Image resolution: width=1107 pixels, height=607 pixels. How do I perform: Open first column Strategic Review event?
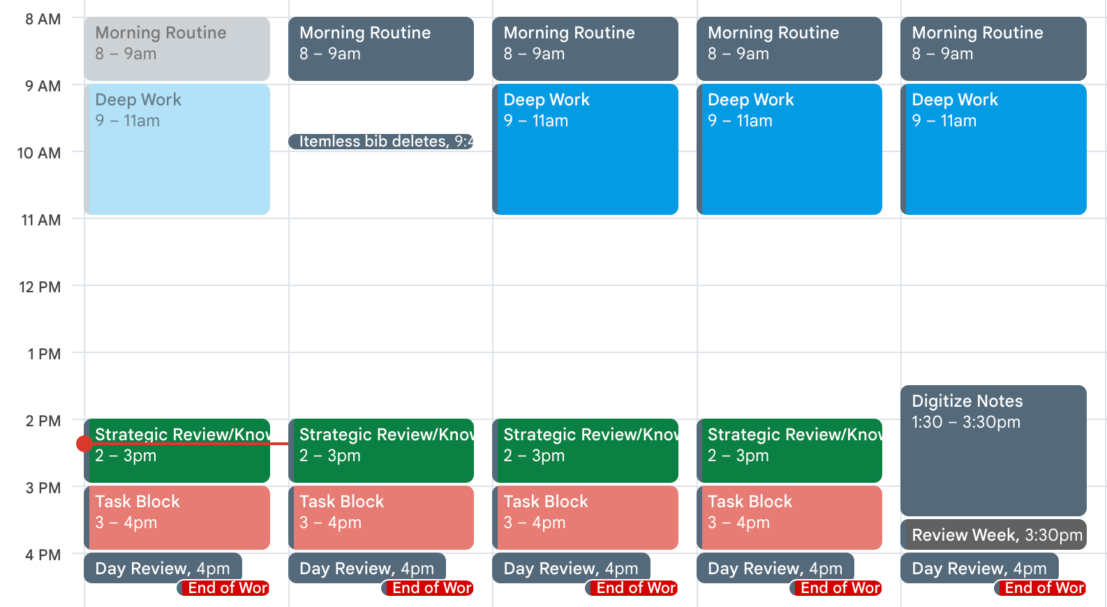click(177, 451)
